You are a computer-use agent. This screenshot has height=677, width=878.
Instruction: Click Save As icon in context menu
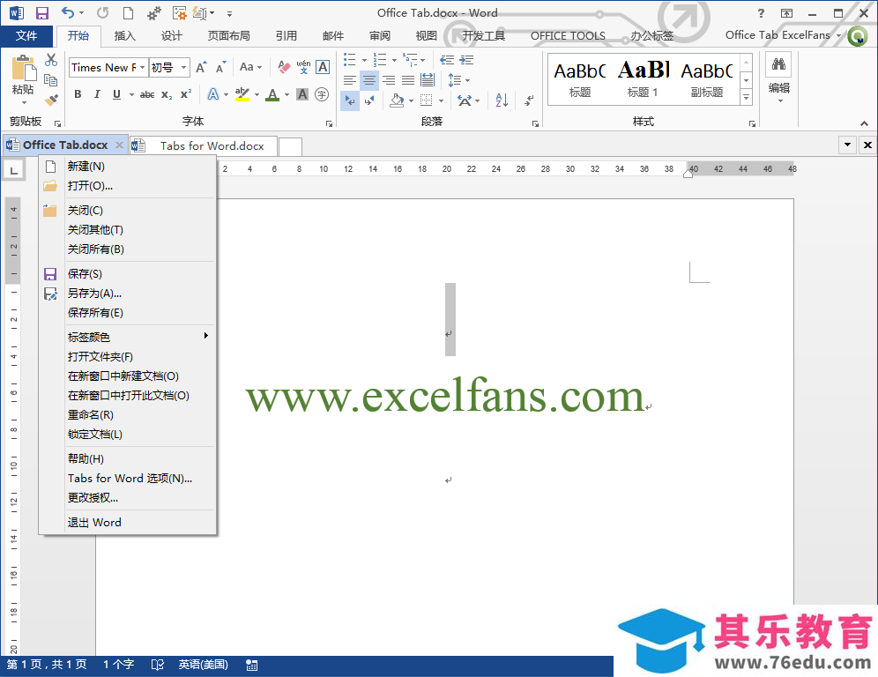coord(50,294)
